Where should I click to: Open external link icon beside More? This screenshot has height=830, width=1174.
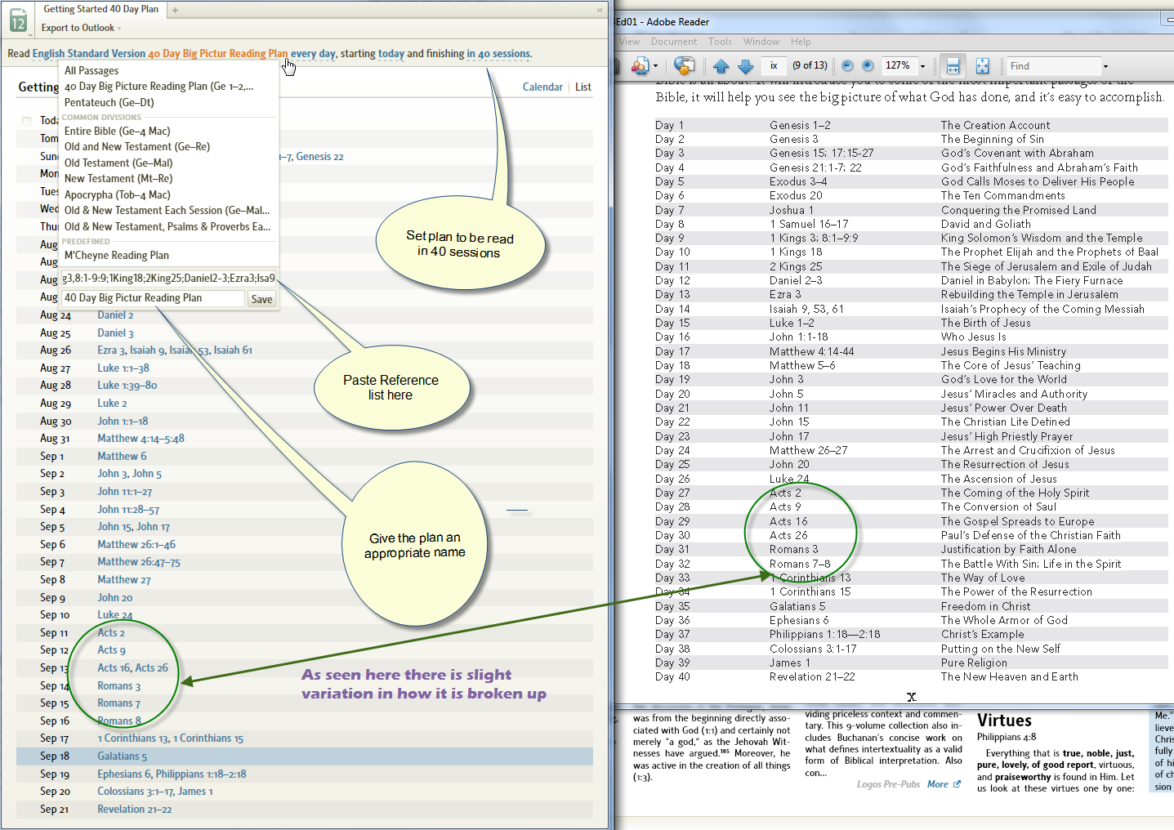957,784
